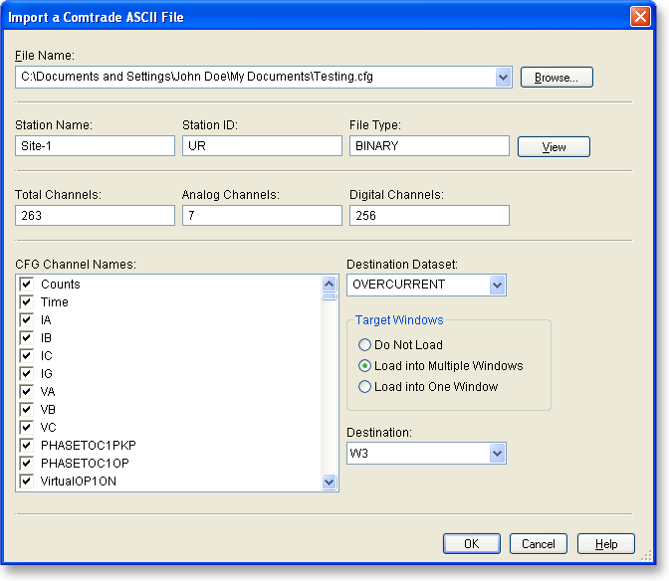The height and width of the screenshot is (581, 669).
Task: Click the View button beside File Type
Action: [554, 146]
